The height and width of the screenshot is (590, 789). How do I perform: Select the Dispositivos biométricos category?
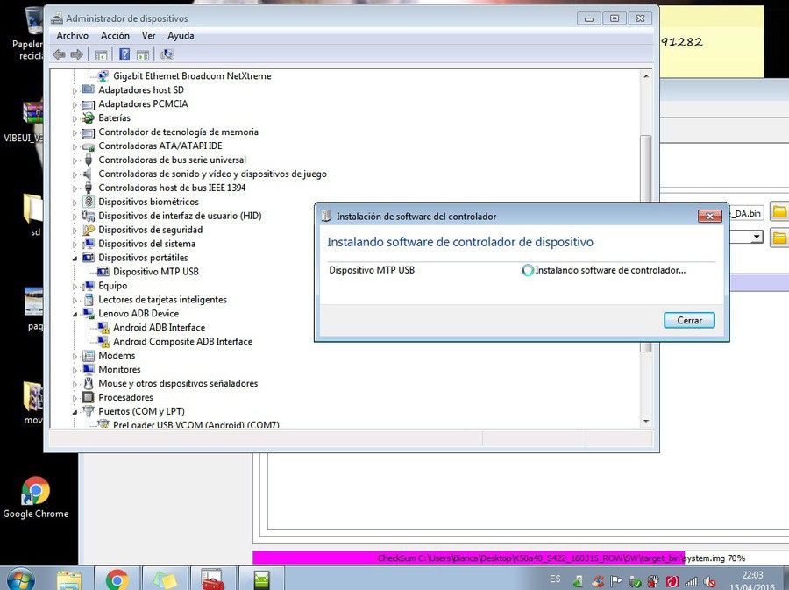[148, 202]
